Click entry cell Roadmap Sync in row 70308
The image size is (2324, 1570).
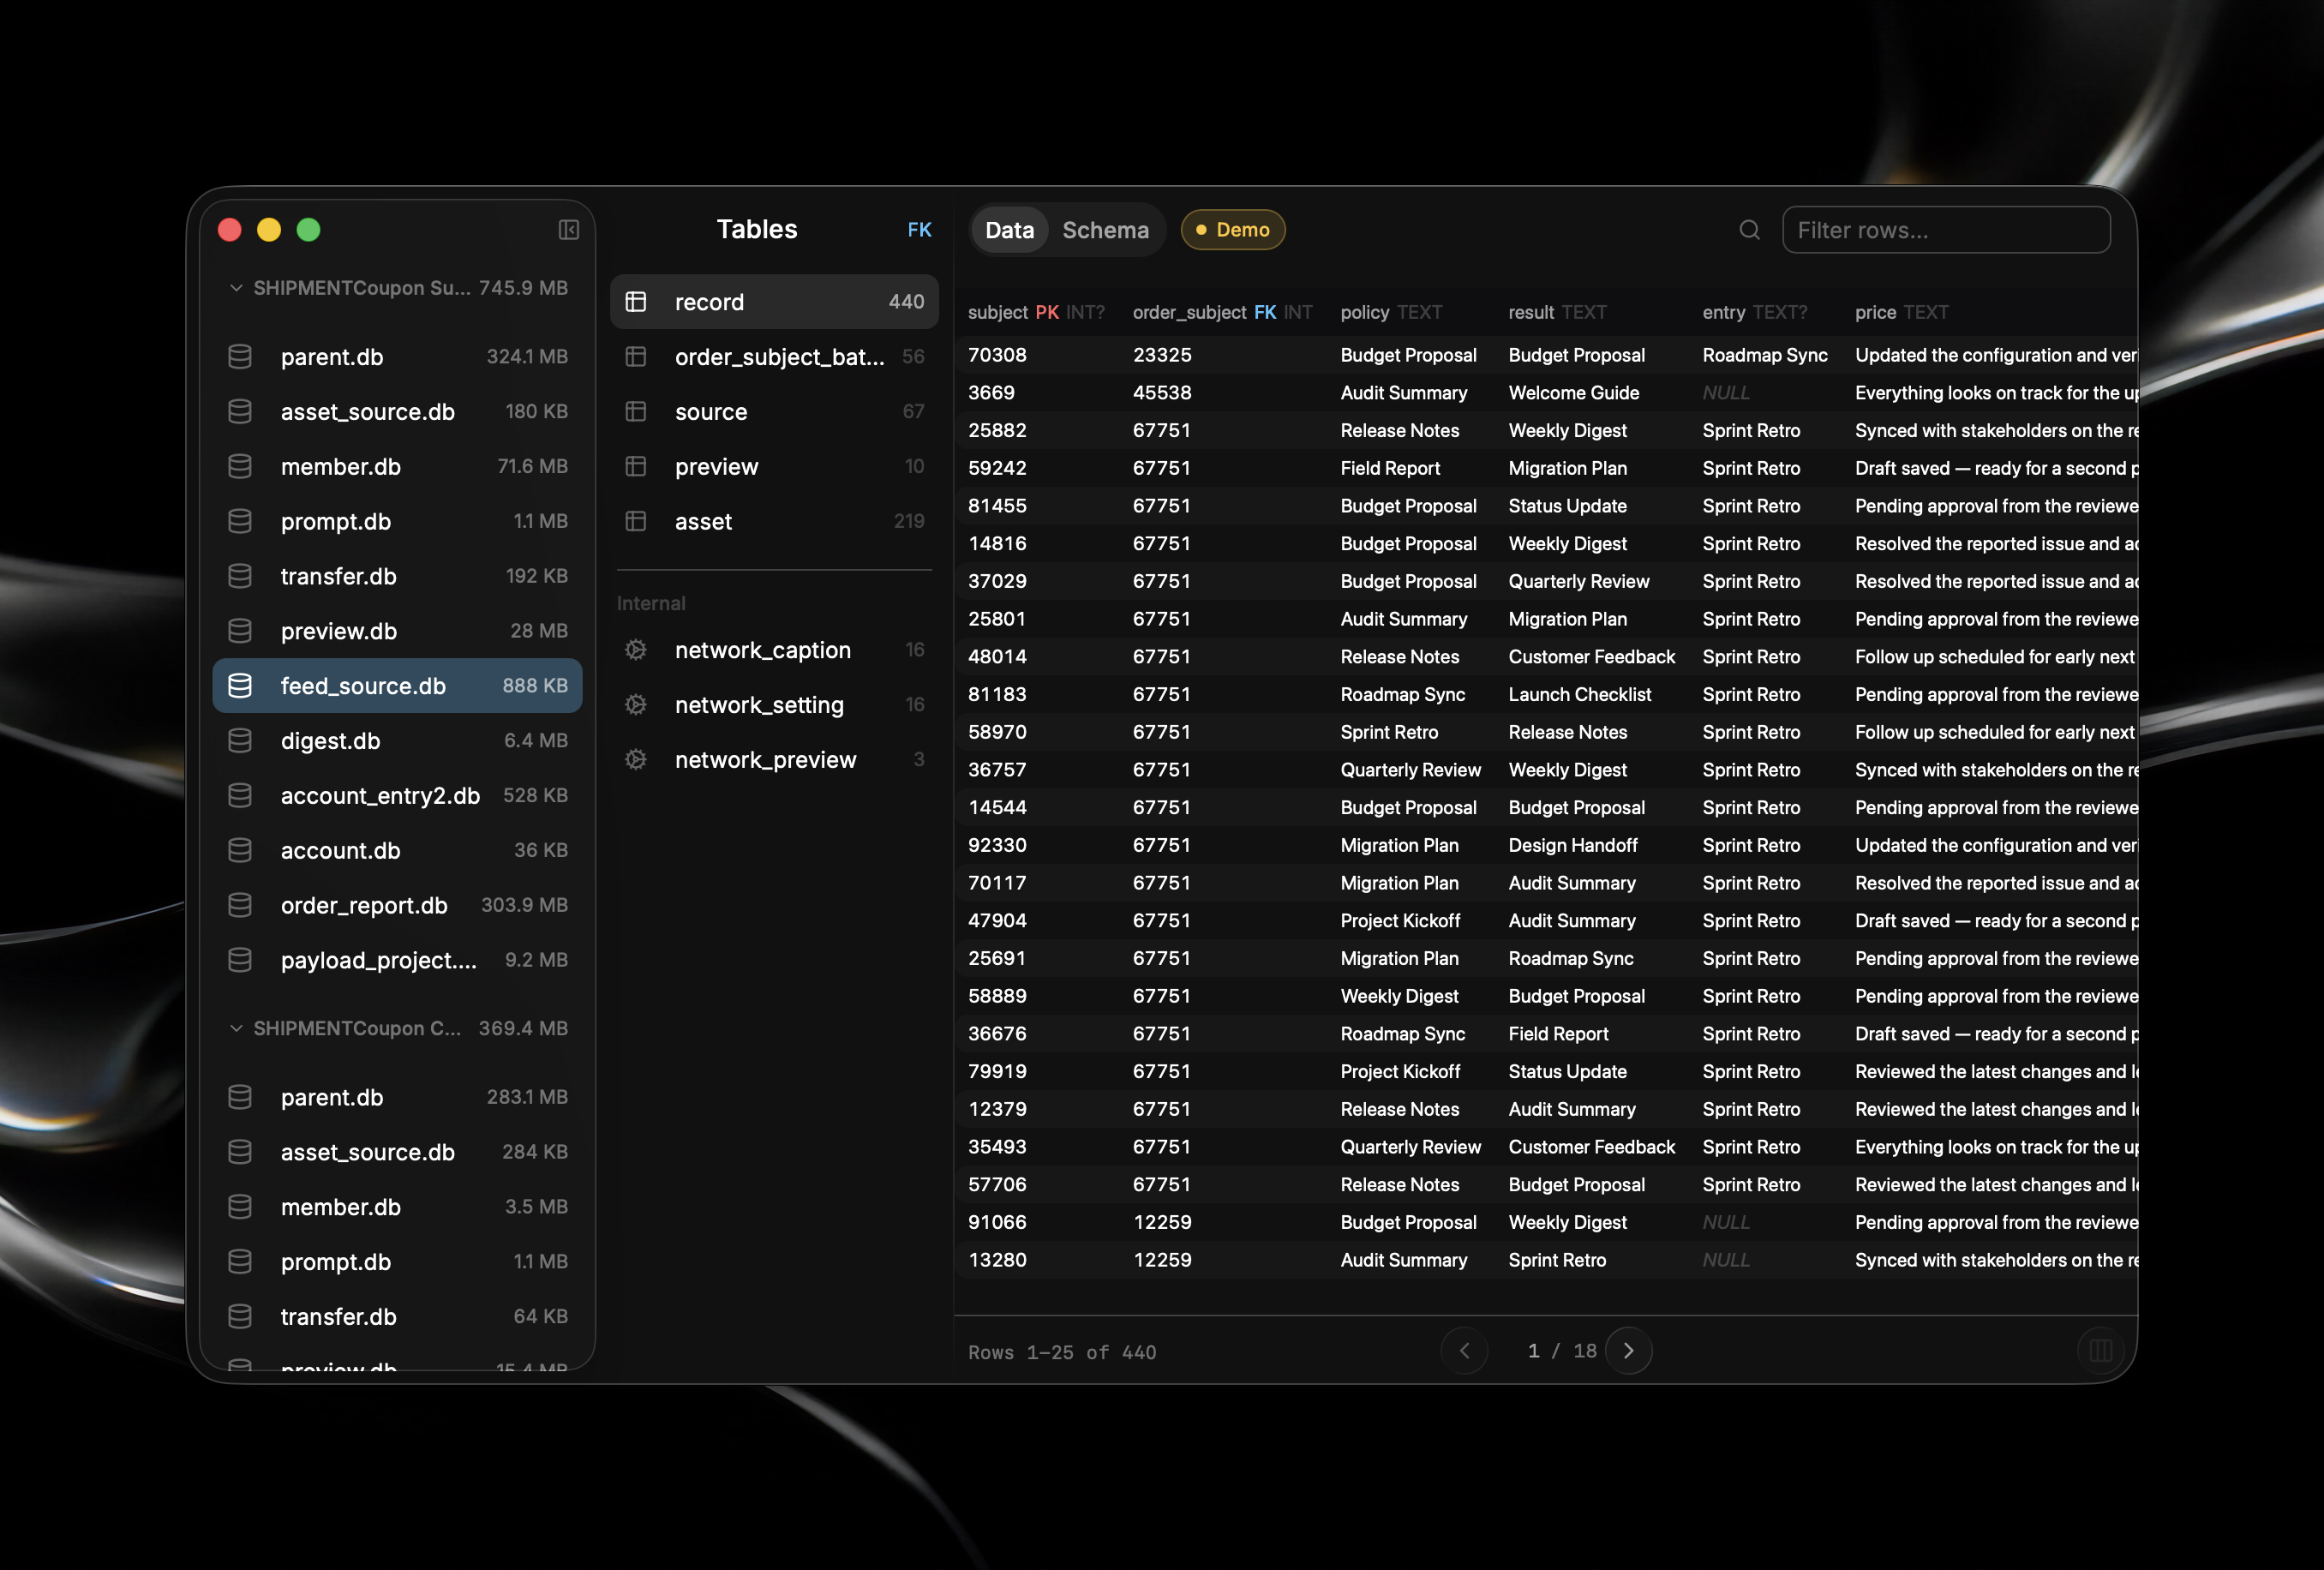point(1765,355)
